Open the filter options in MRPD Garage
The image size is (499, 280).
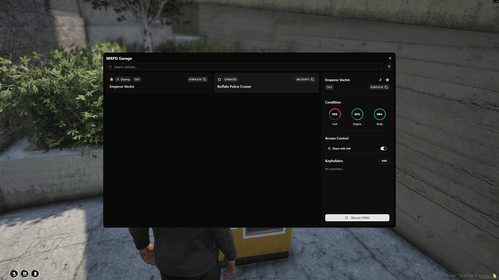pos(389,67)
